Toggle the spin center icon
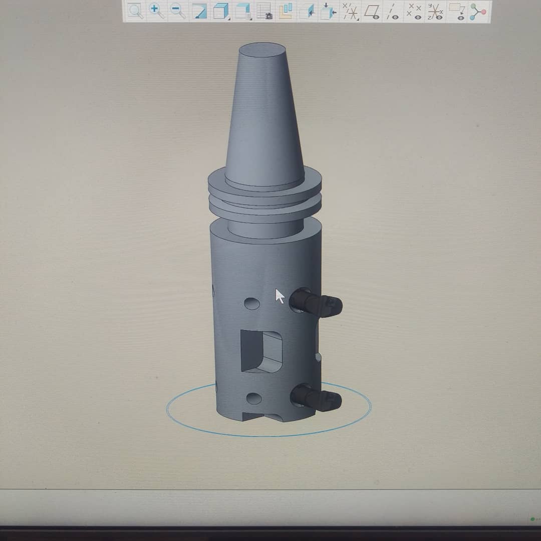541x541 pixels. [477, 11]
